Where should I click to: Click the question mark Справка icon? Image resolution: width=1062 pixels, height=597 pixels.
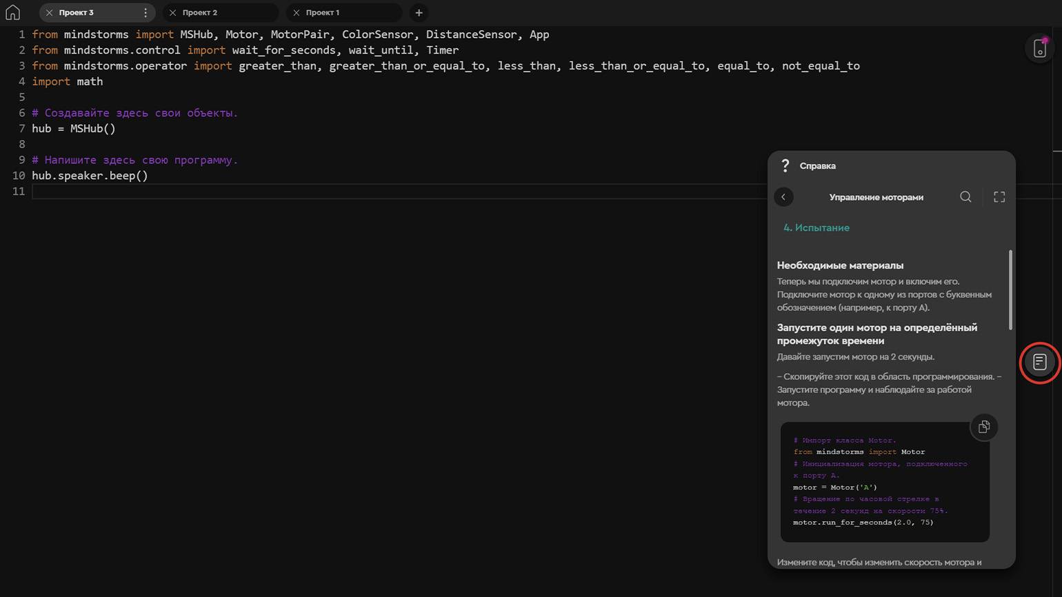[x=785, y=165]
